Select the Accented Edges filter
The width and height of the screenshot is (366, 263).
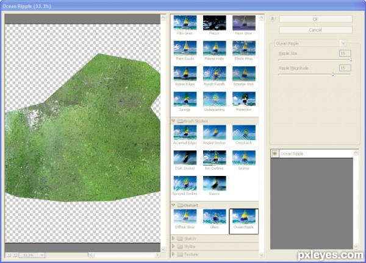185,132
